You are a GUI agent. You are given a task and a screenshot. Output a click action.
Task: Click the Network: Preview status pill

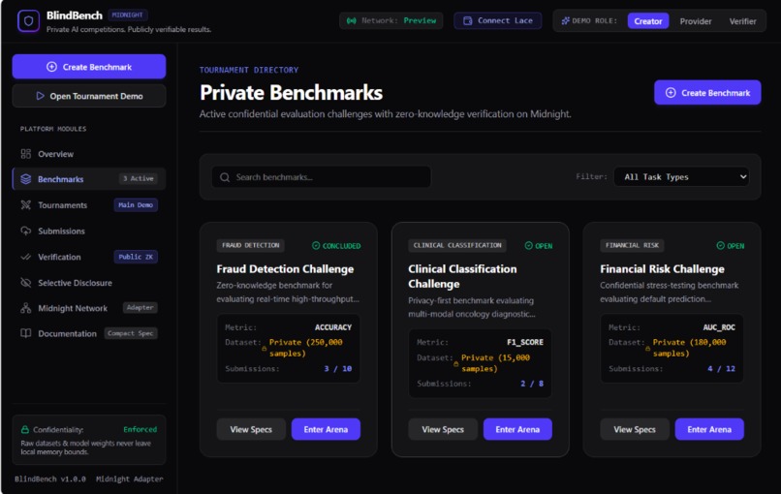pyautogui.click(x=391, y=21)
